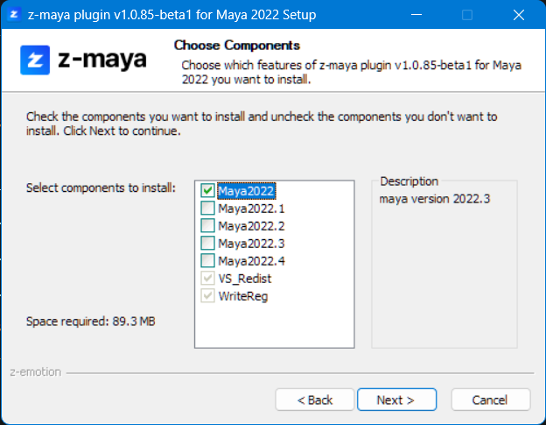Click the z-maya icon in the title bar
The height and width of the screenshot is (425, 546).
[x=15, y=15]
